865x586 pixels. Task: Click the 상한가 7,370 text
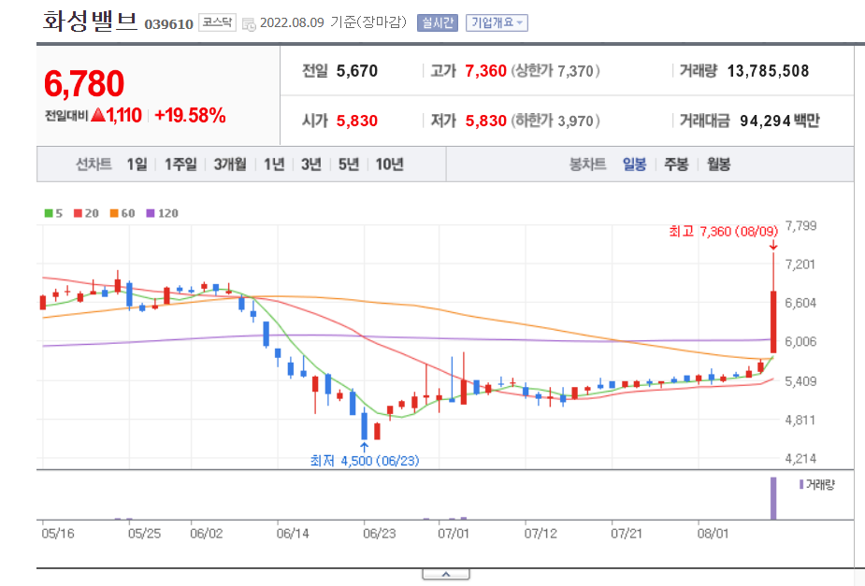point(555,71)
